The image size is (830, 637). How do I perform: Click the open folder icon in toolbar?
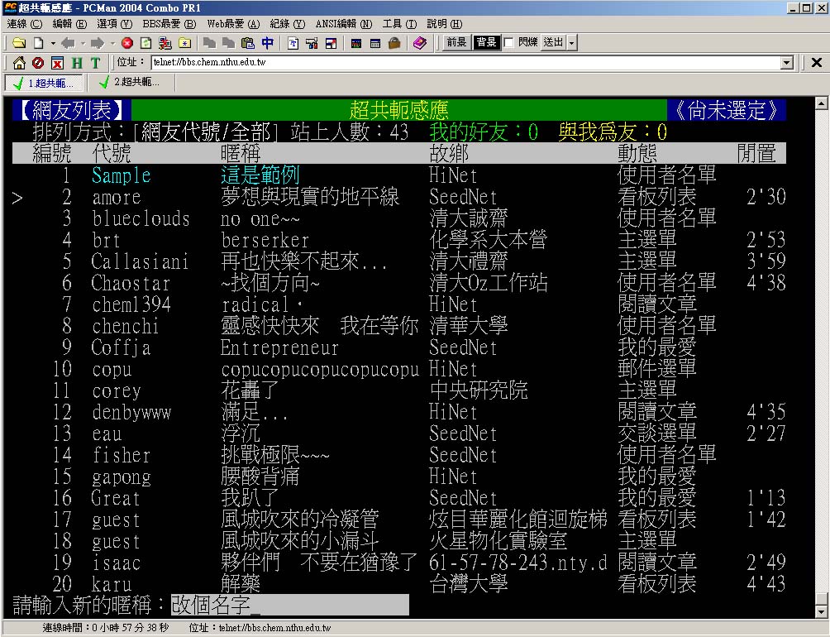[x=18, y=43]
